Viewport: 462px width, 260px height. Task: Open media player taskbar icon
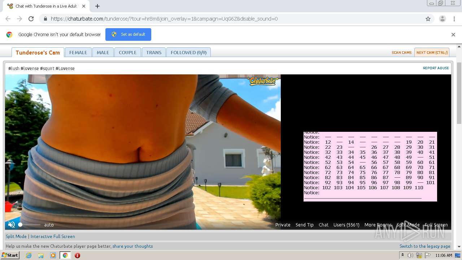(53, 255)
